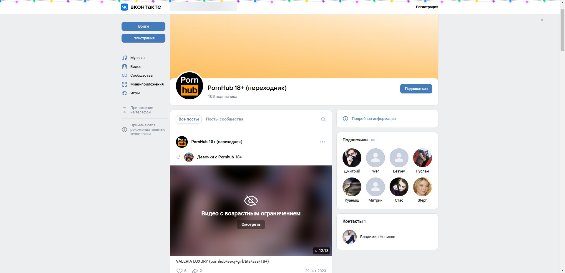The width and height of the screenshot is (565, 273).
Task: Click the detailed information info icon
Action: click(x=345, y=119)
